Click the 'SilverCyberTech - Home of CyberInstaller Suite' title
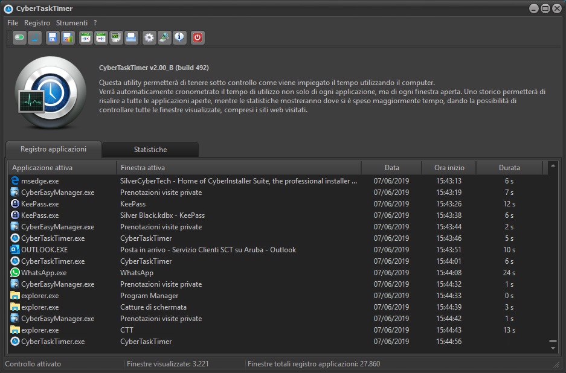The image size is (566, 373). pyautogui.click(x=239, y=181)
